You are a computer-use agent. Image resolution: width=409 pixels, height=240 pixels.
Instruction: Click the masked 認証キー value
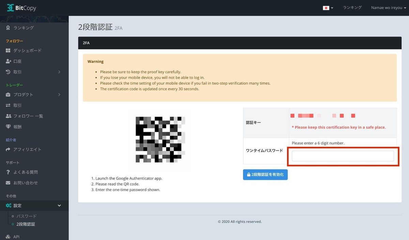click(323, 116)
